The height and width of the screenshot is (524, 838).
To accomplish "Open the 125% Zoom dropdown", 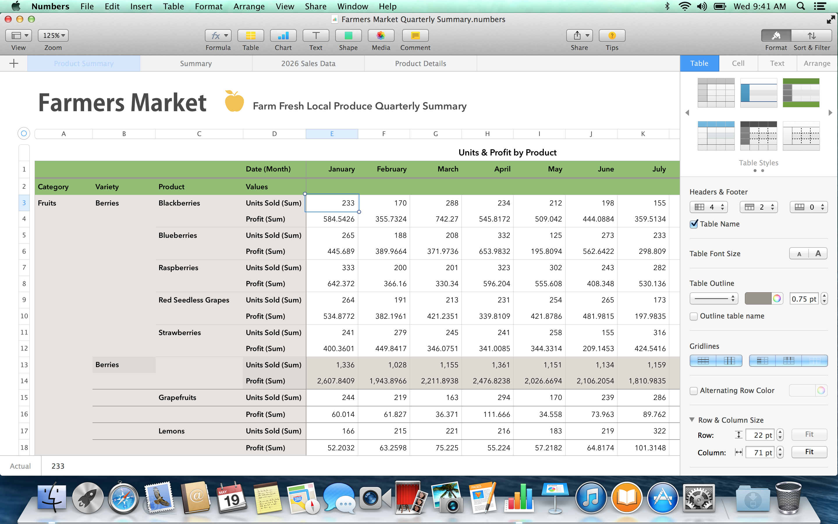I will click(53, 36).
